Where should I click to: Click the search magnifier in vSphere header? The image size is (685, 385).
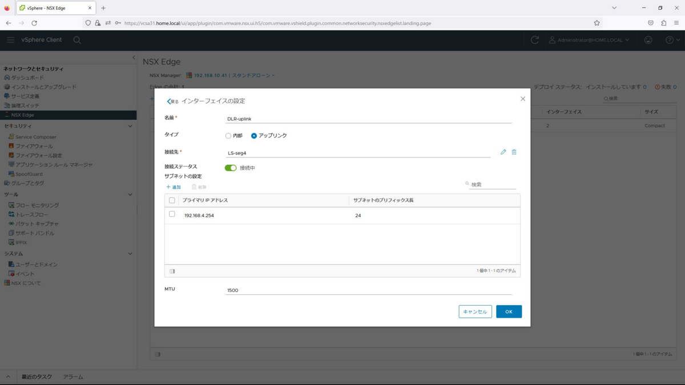(x=77, y=40)
